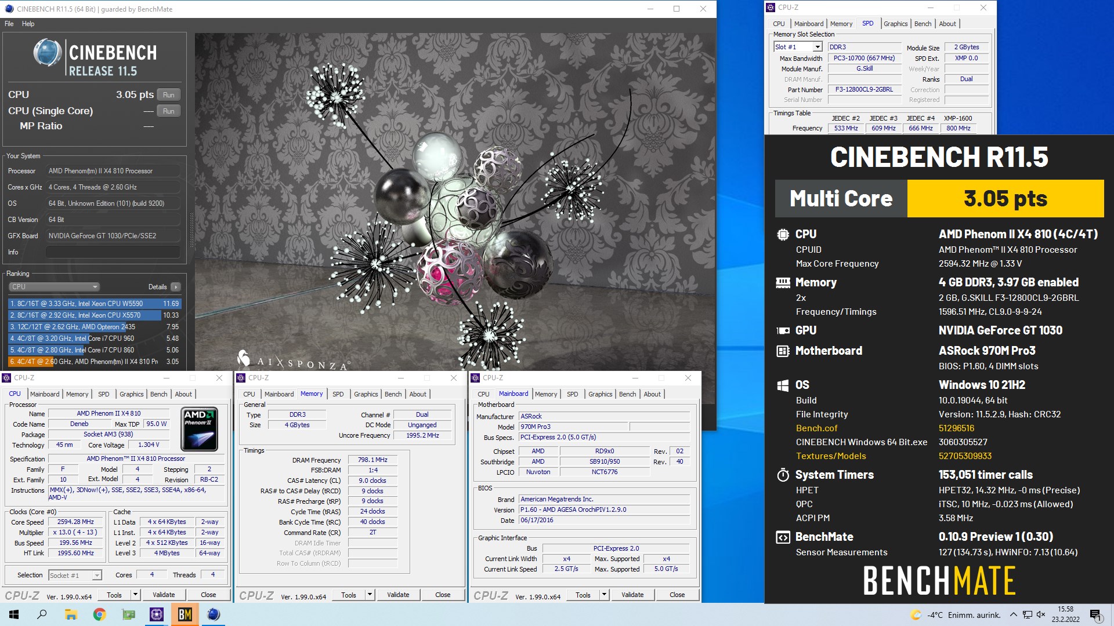Open the weather widget showing -4°C

(956, 615)
